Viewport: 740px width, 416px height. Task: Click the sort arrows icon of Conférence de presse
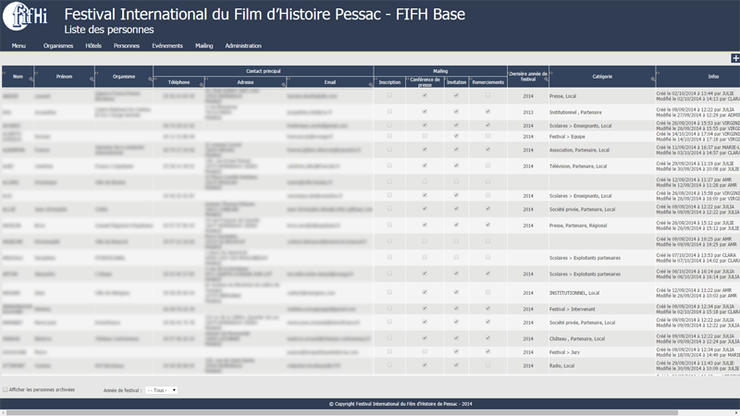point(408,79)
